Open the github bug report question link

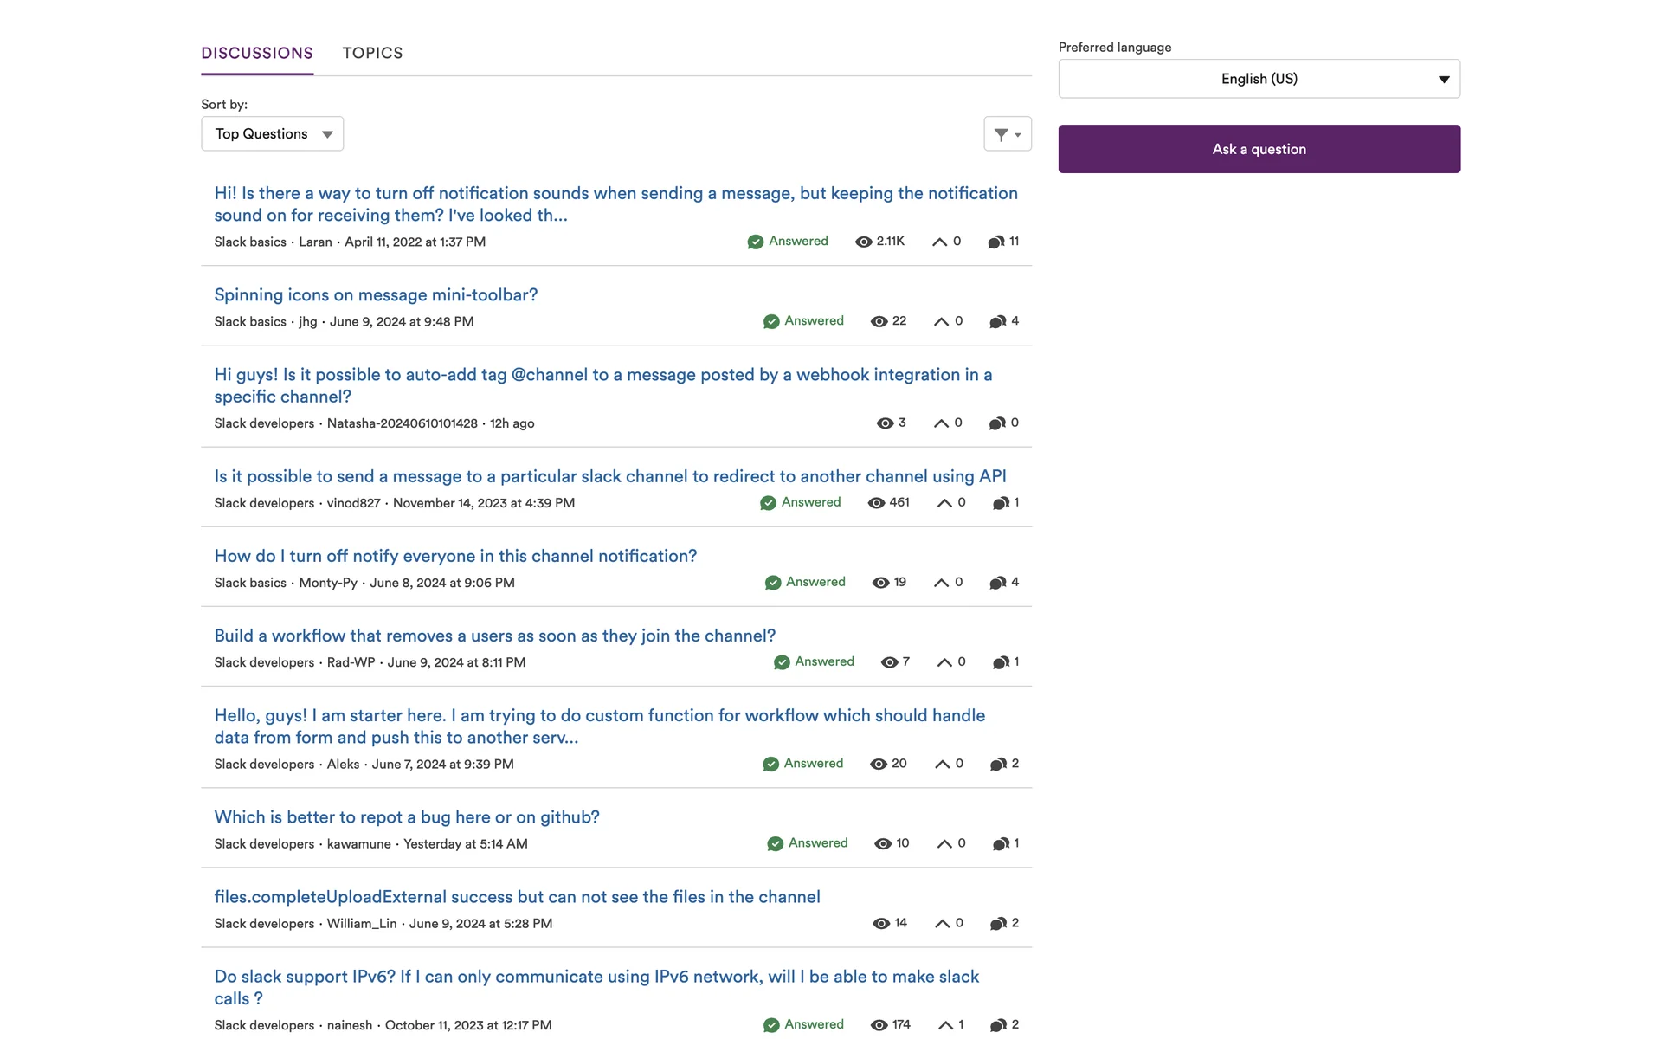point(407,817)
